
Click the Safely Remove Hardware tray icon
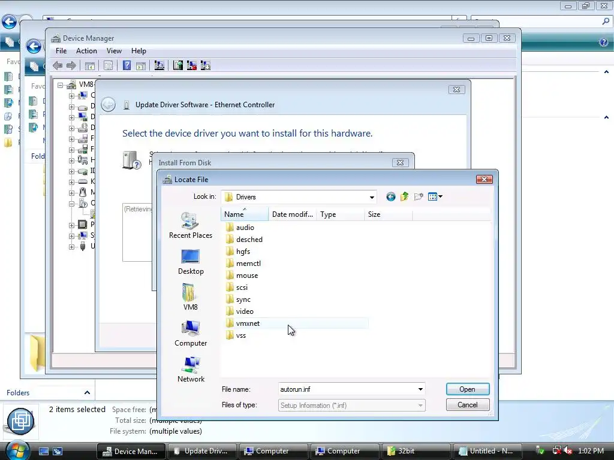(540, 450)
